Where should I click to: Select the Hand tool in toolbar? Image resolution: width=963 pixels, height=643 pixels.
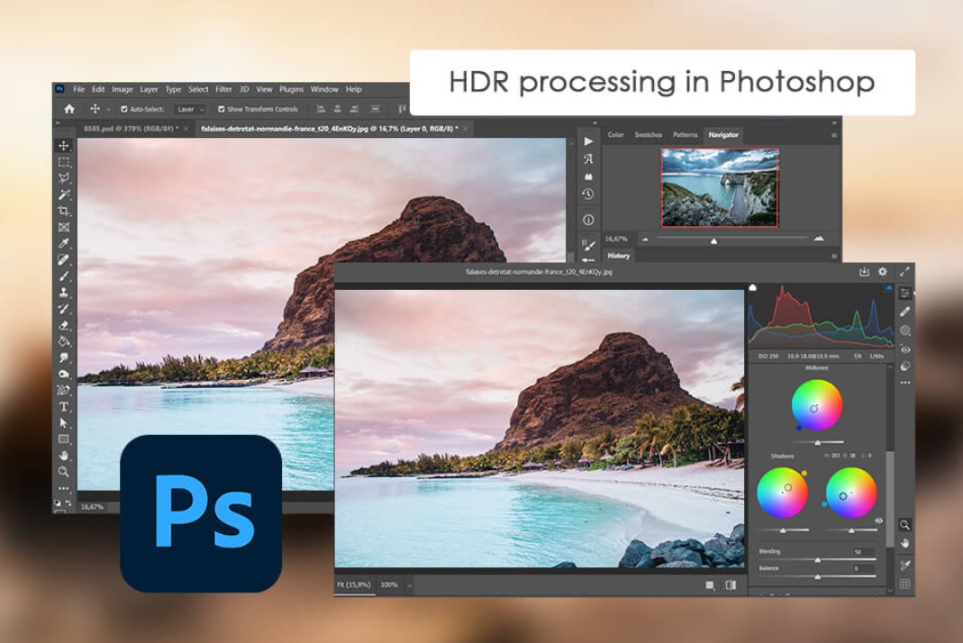click(64, 456)
